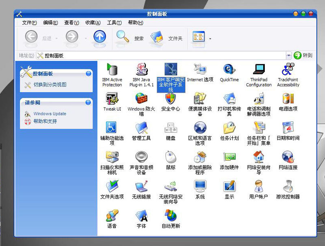The height and width of the screenshot is (246, 325).
Task: Open 游戏控制器
Action: pos(288,190)
